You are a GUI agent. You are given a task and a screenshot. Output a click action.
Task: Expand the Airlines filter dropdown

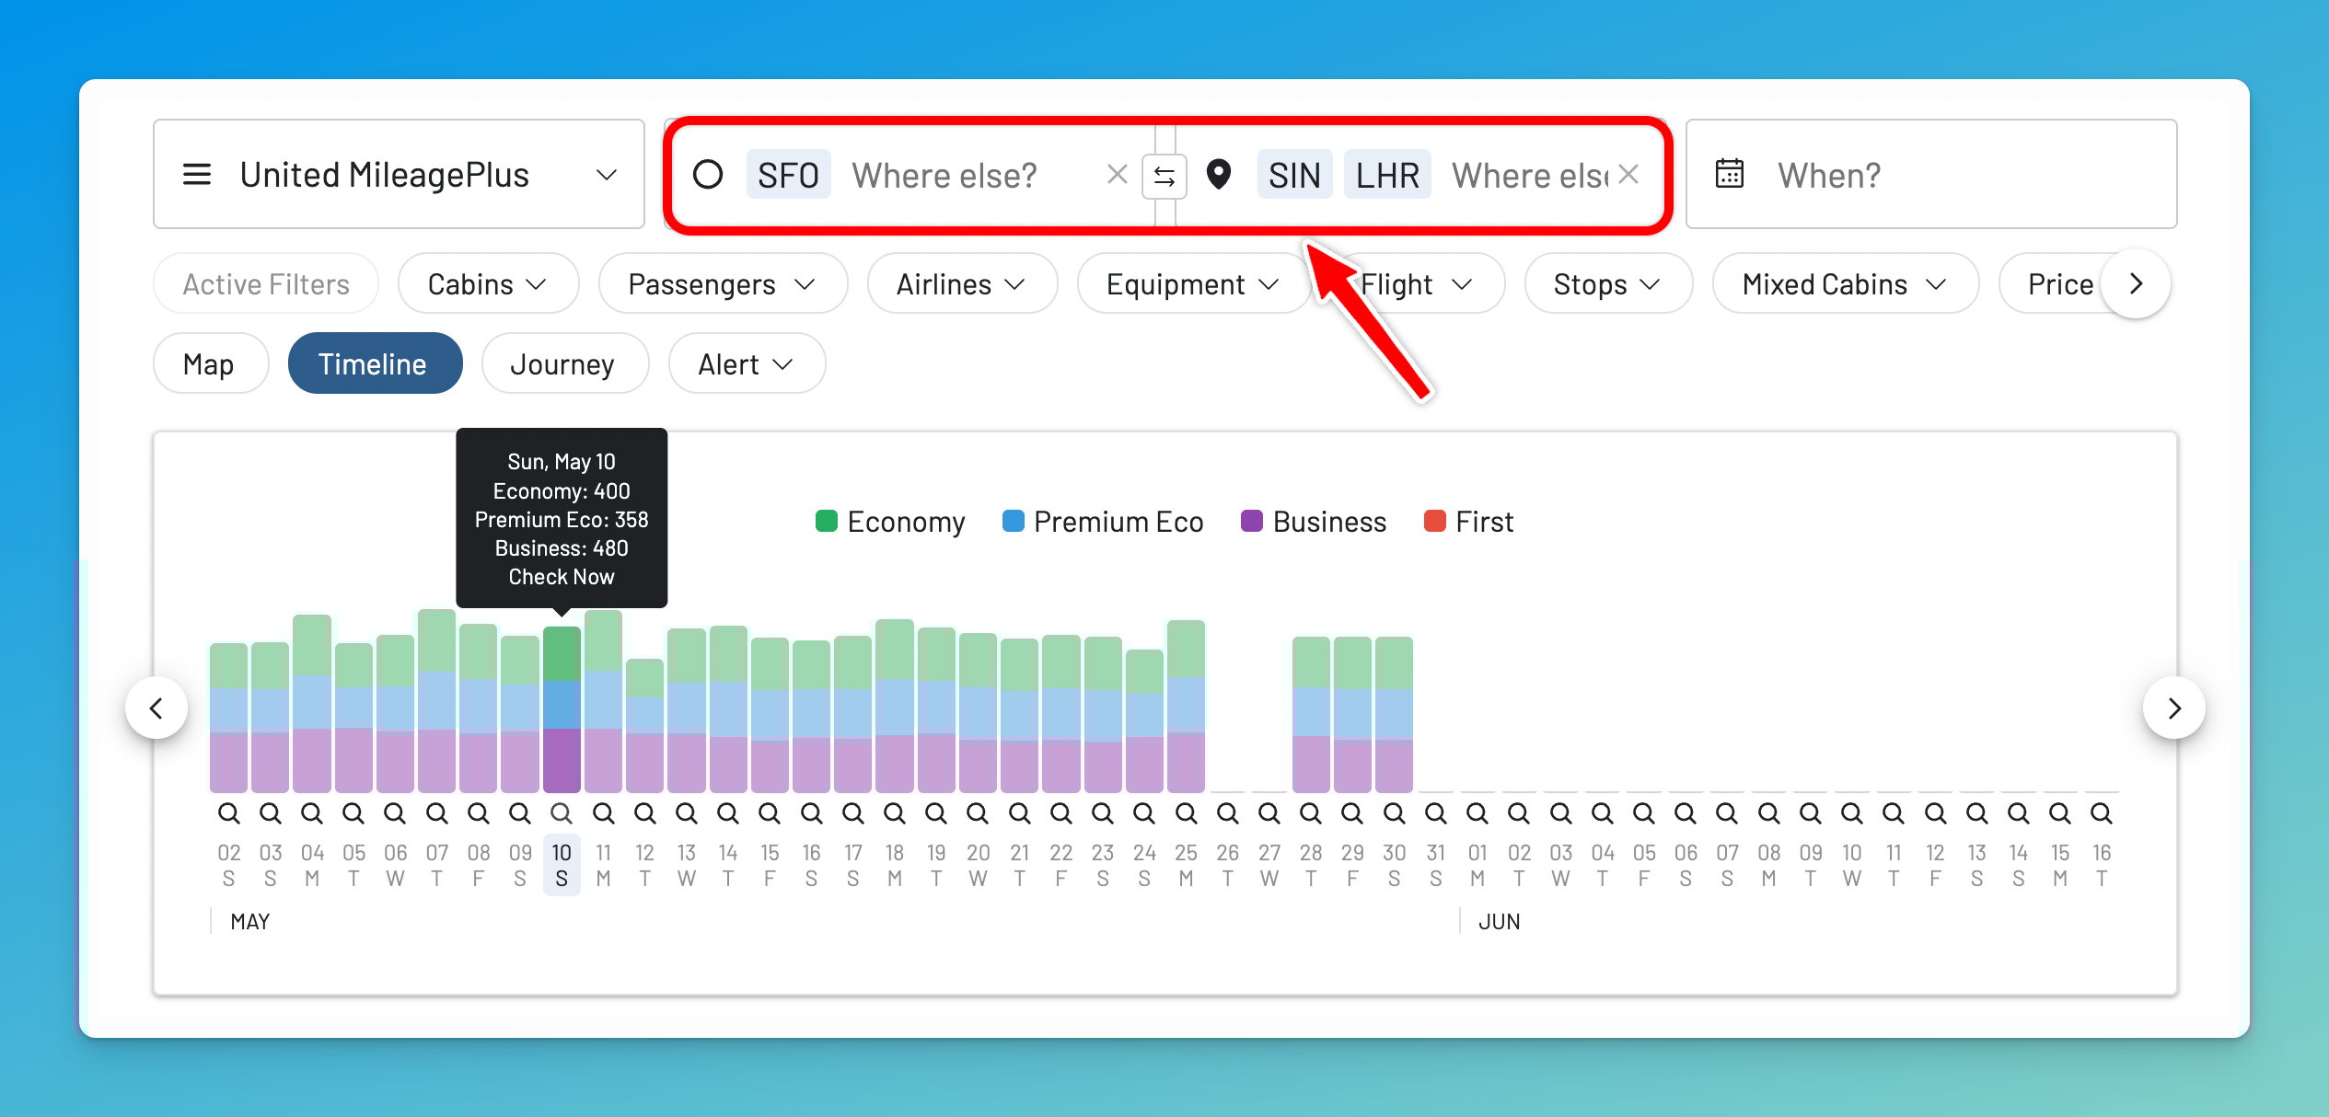coord(961,284)
